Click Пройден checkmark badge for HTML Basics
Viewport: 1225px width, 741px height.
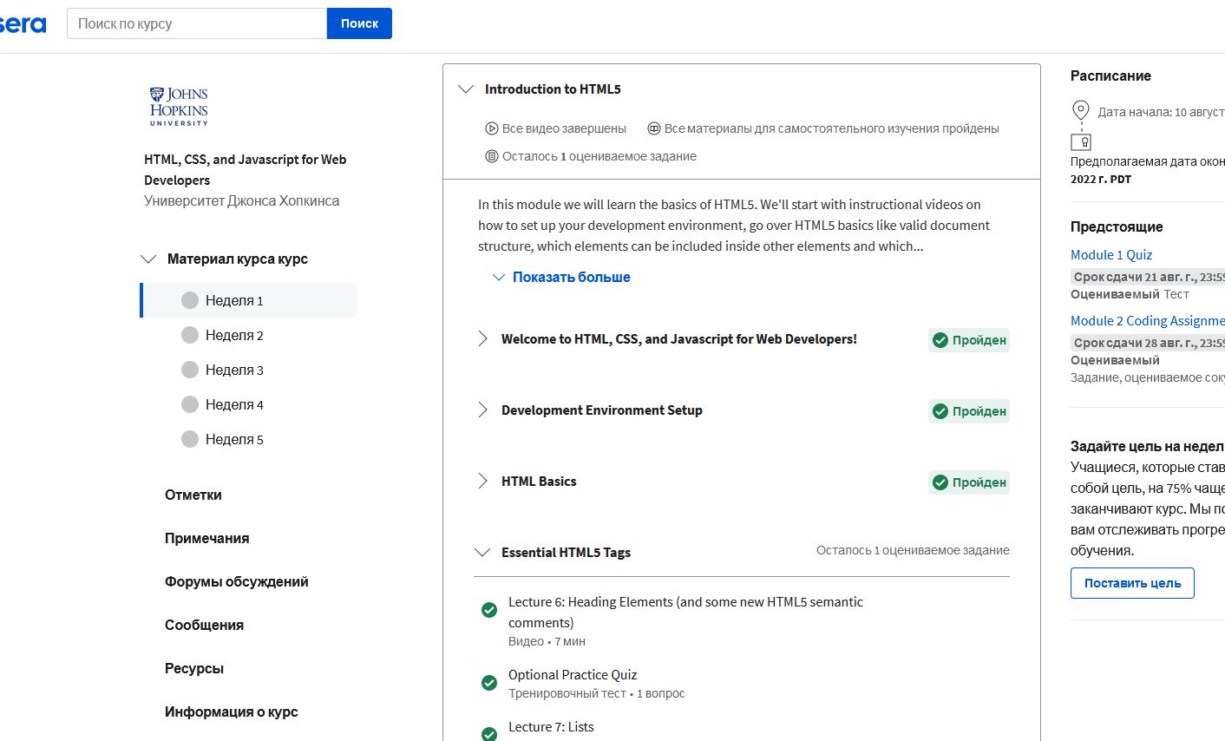pos(969,482)
